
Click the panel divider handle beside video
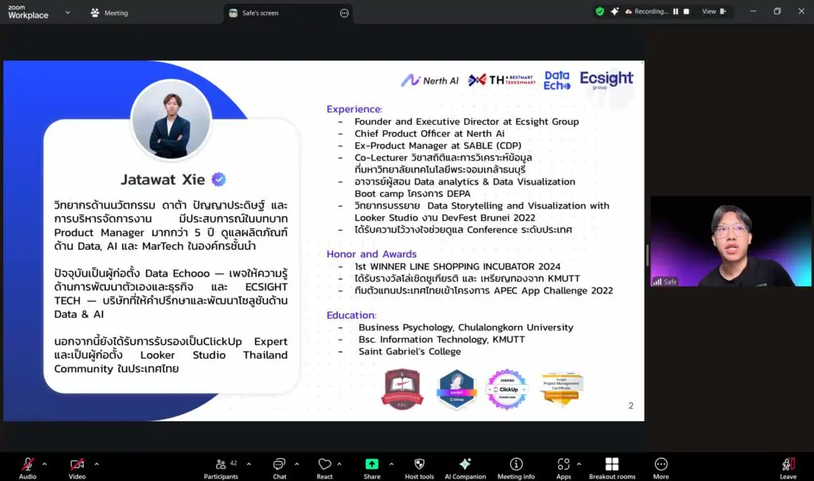(647, 255)
